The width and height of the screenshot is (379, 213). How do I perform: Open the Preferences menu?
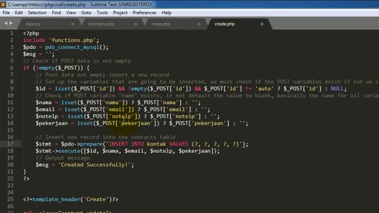point(144,13)
